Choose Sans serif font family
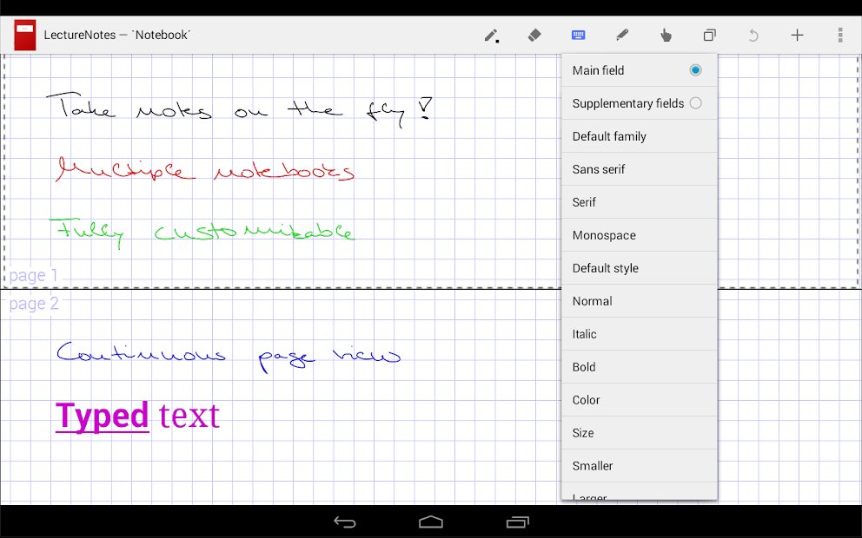 (x=599, y=169)
